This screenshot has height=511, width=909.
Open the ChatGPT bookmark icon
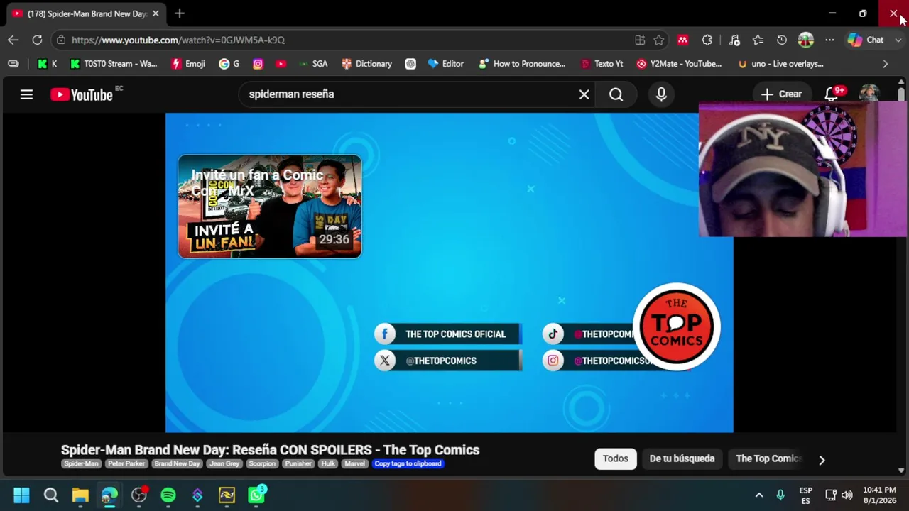pos(410,64)
